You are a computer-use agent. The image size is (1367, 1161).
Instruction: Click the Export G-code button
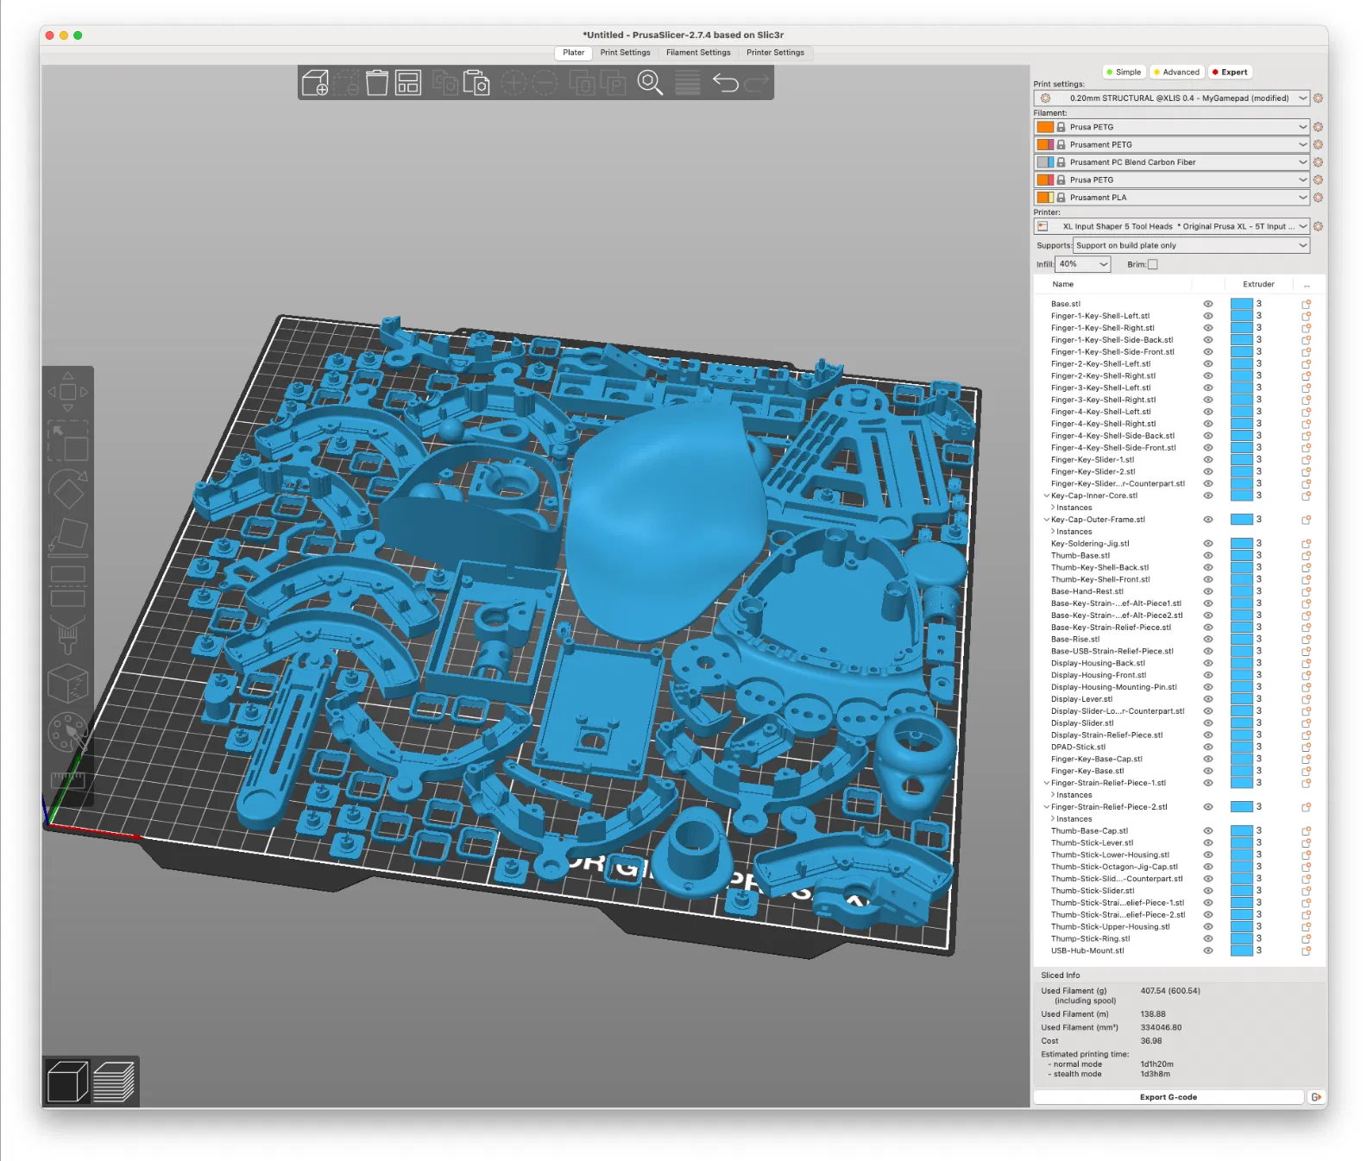pyautogui.click(x=1168, y=1097)
